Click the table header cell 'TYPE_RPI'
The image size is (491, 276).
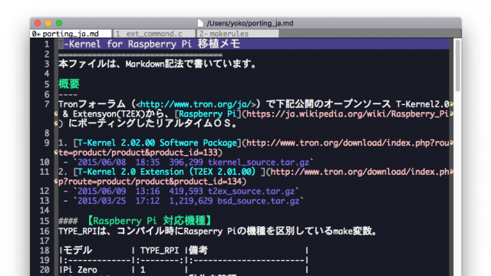point(160,251)
